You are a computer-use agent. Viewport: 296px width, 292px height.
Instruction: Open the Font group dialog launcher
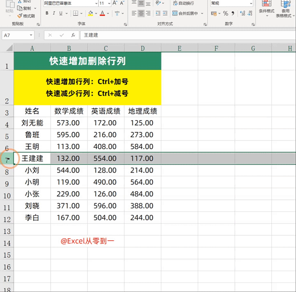[125, 25]
